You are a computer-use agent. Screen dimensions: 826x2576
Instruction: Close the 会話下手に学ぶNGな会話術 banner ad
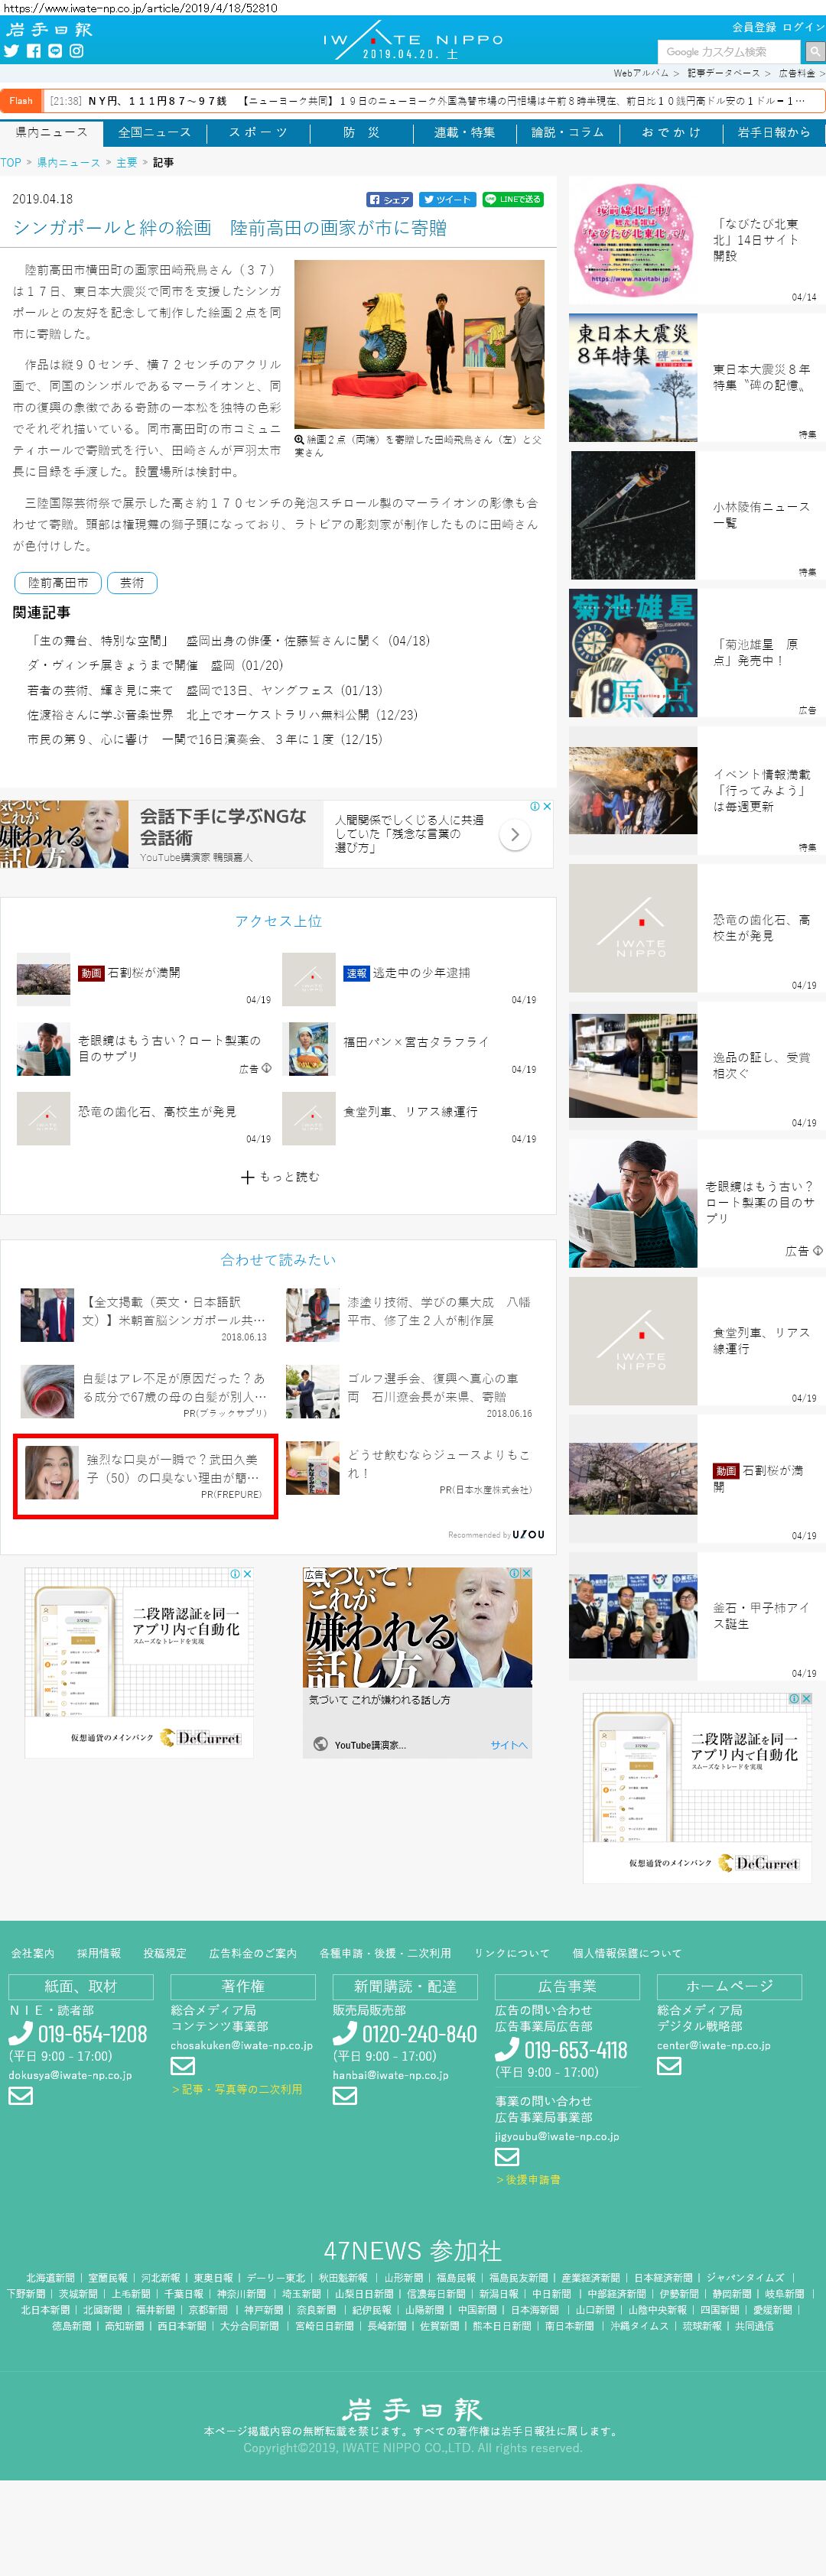coord(547,806)
